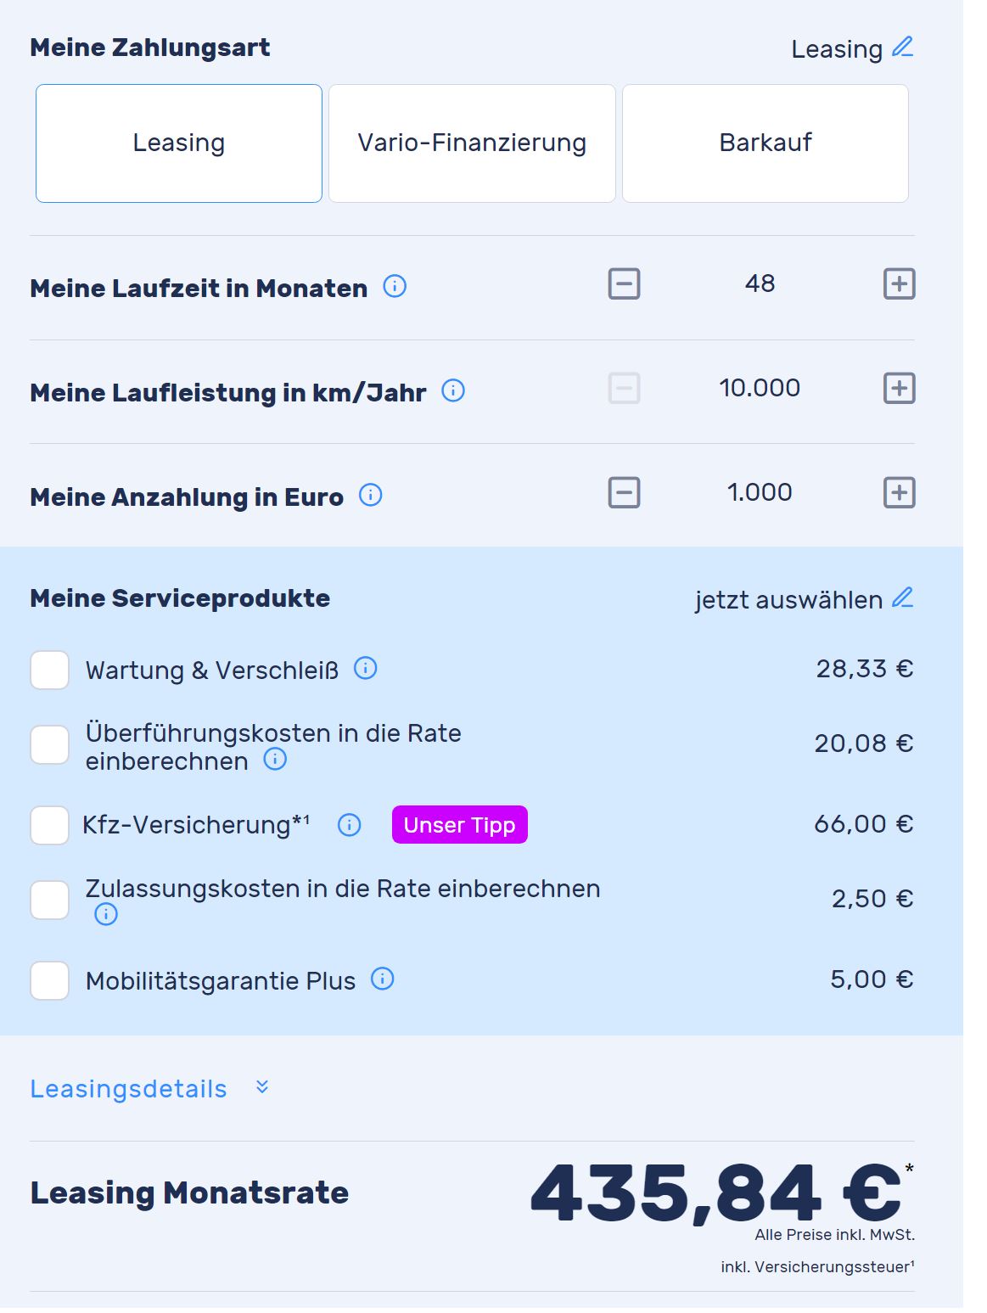Enable the Wartung & Verschleiß checkbox
Image resolution: width=987 pixels, height=1313 pixels.
[50, 670]
